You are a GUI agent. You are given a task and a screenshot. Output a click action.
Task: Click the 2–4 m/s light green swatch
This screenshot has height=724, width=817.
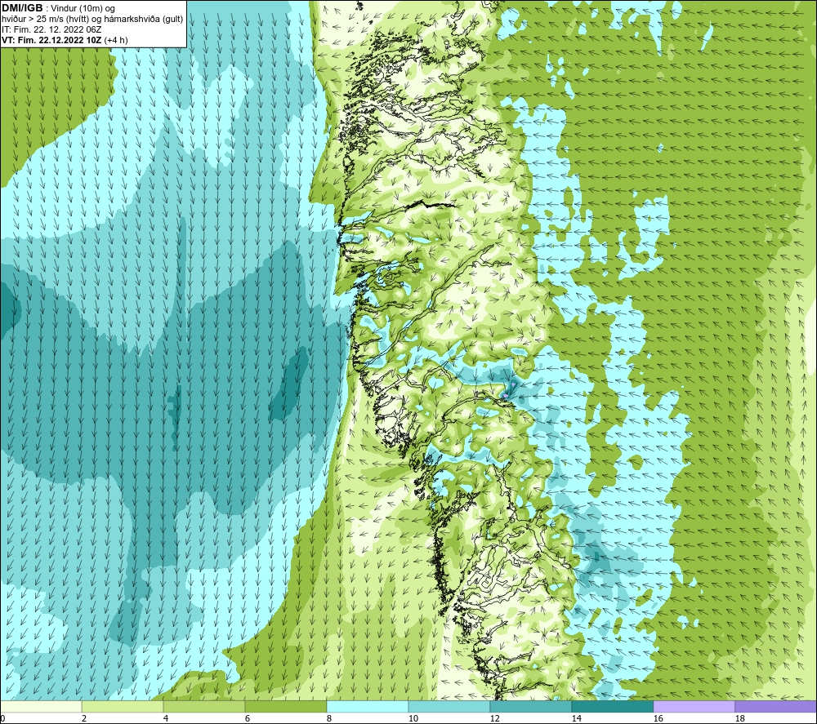[x=123, y=706]
